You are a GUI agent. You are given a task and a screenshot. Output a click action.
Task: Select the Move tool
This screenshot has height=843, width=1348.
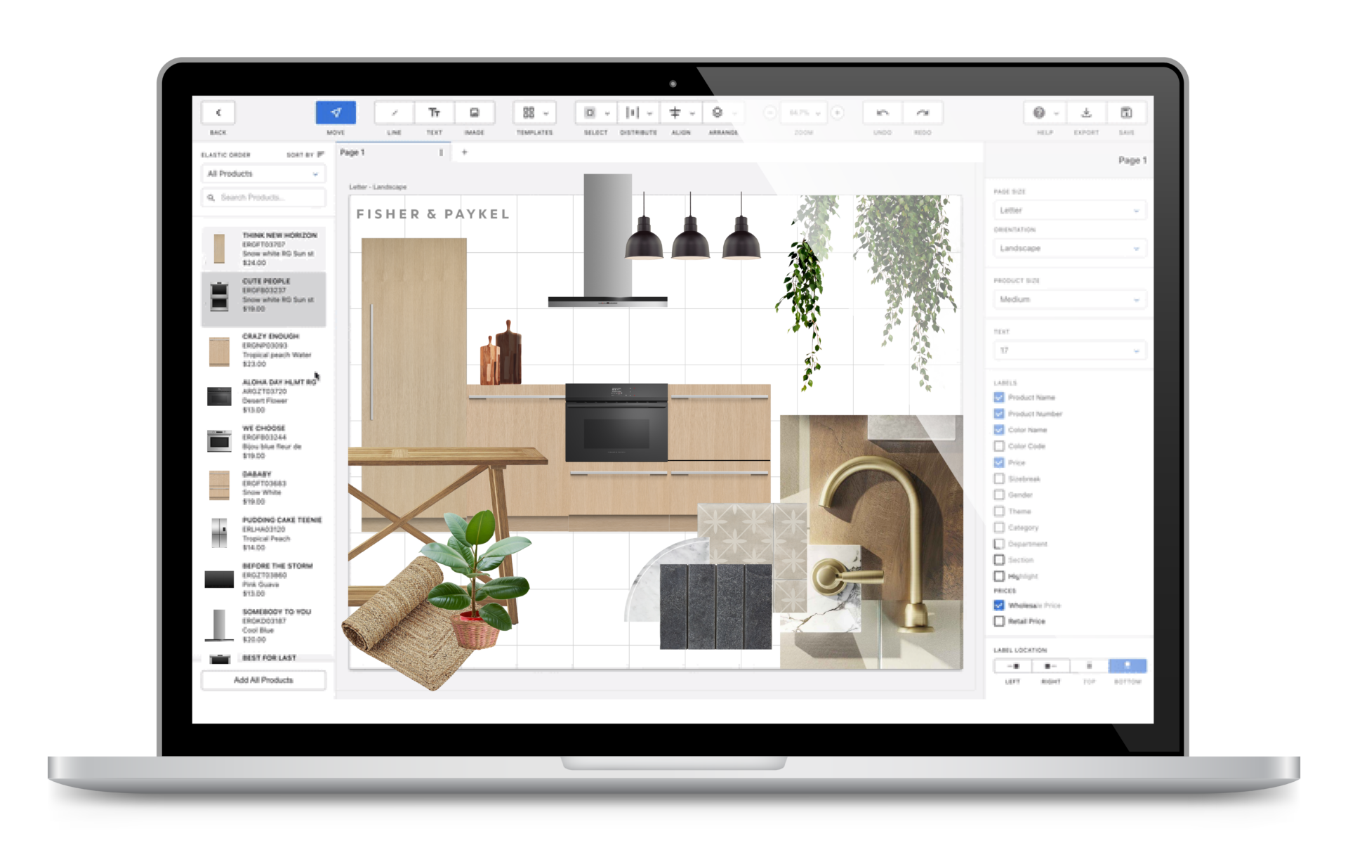coord(336,112)
